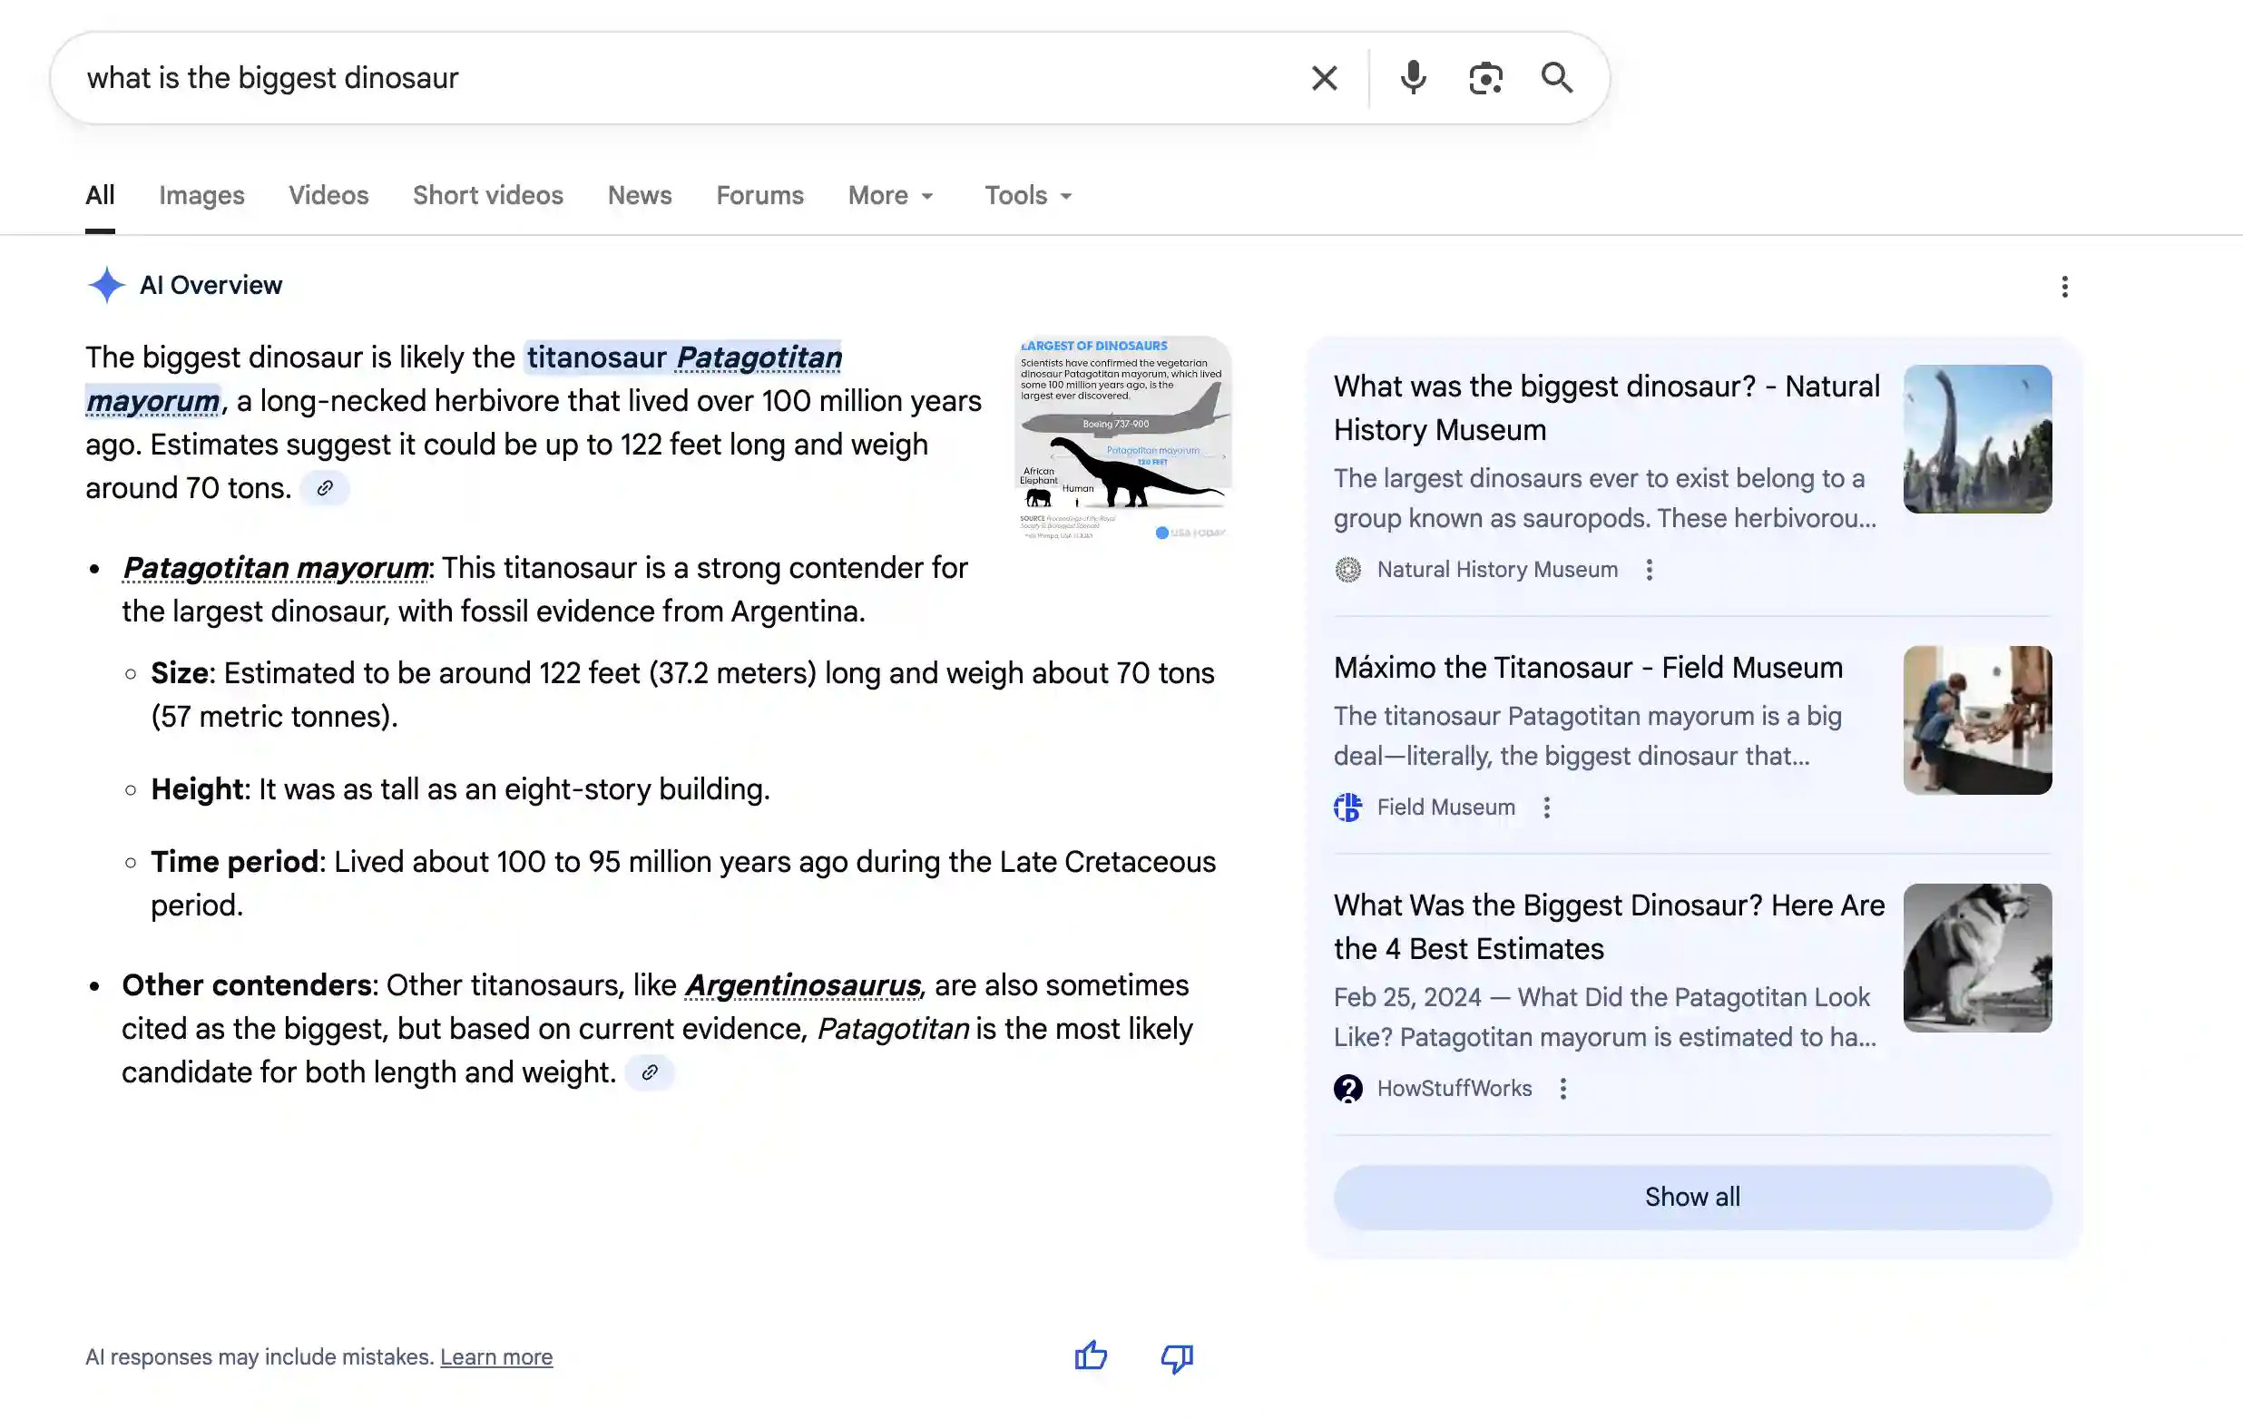Open search by image camera icon
Viewport: 2243px width, 1419px height.
pyautogui.click(x=1485, y=78)
